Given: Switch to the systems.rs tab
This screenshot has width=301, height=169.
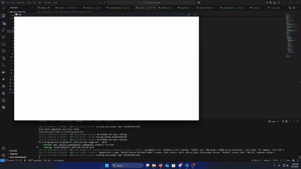Looking at the screenshot, I should pyautogui.click(x=166, y=8).
